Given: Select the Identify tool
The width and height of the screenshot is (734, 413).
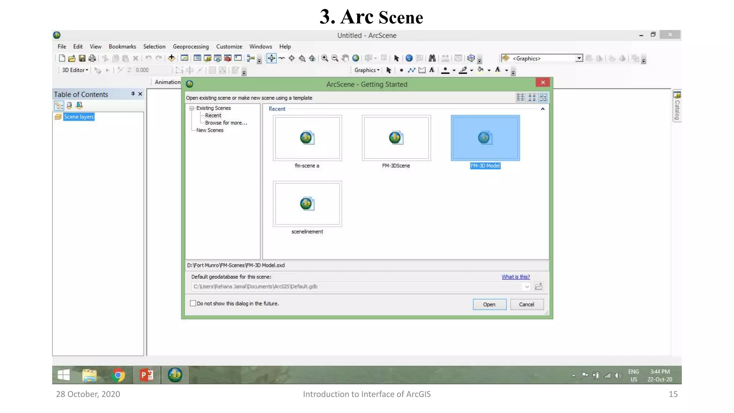Looking at the screenshot, I should coord(409,58).
